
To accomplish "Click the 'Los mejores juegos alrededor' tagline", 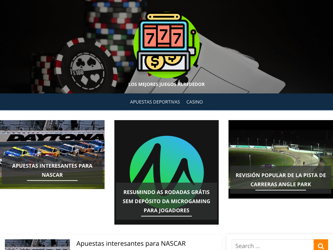I will [x=166, y=84].
